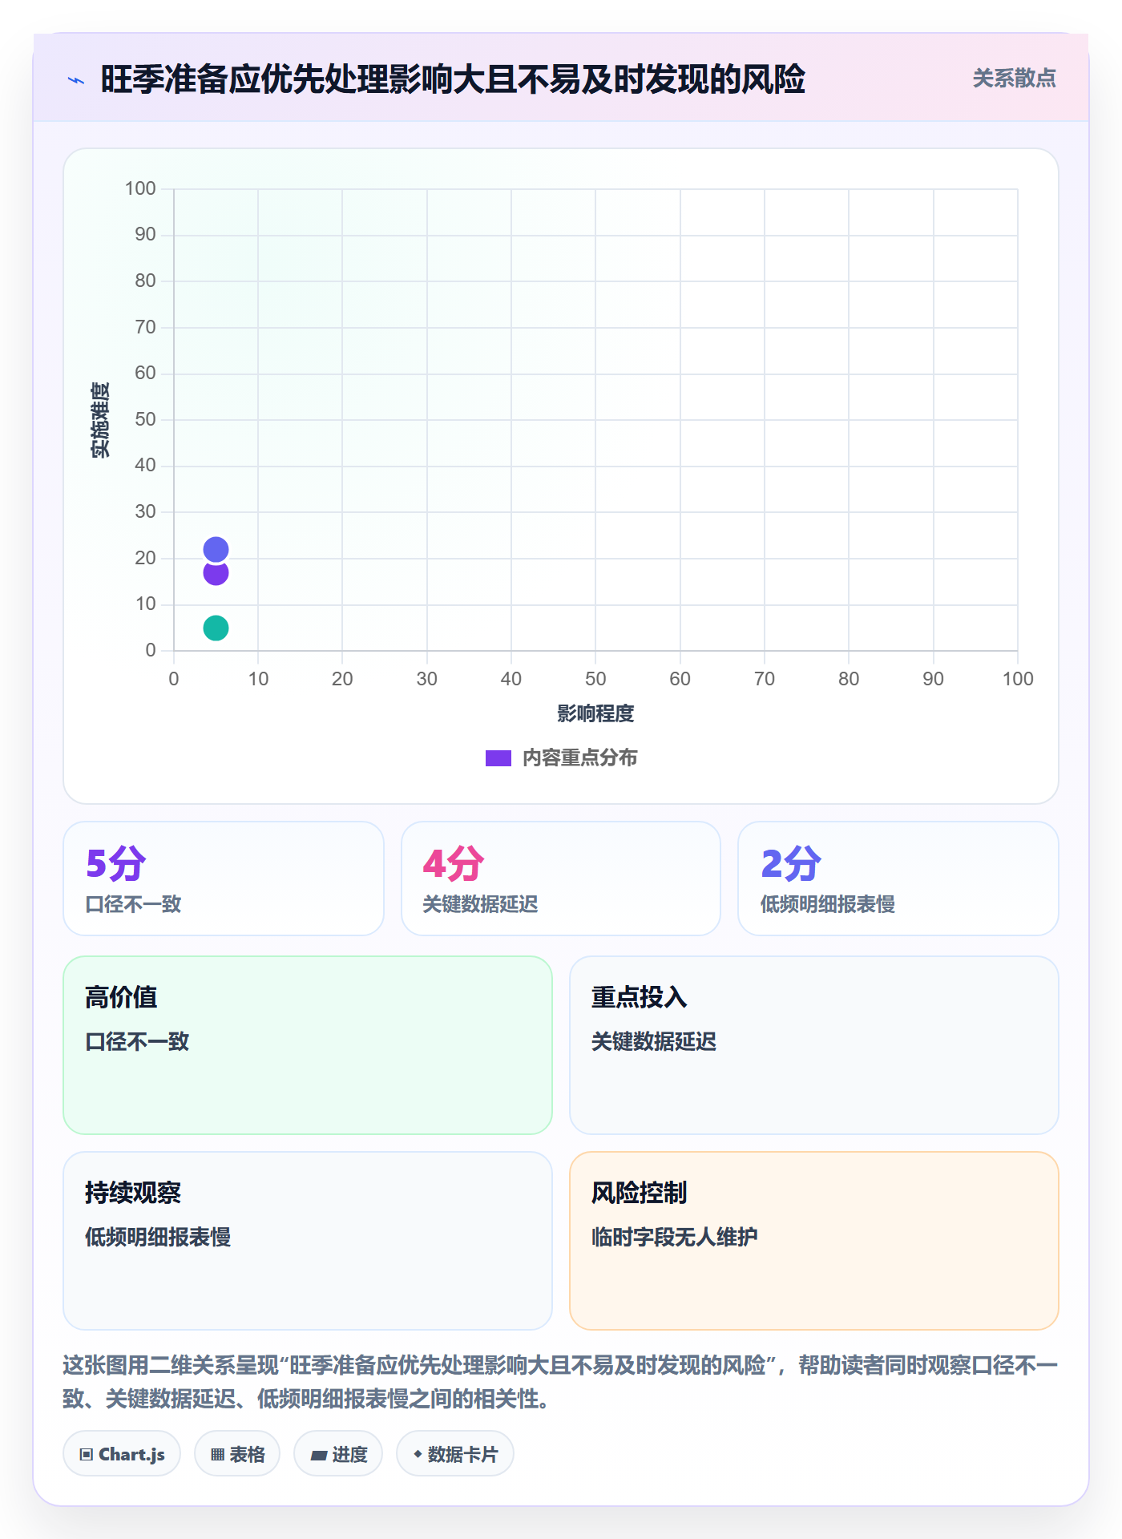1122x1539 pixels.
Task: Select the 风险控制 quadrant card
Action: 814,1241
